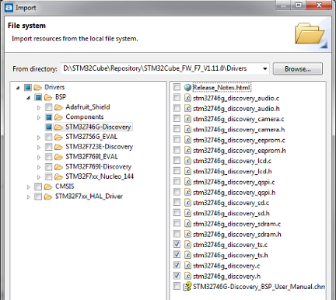Click the STM32F769I_EVAL folder icon
Viewport: 336px width, 300px height.
pos(58,157)
